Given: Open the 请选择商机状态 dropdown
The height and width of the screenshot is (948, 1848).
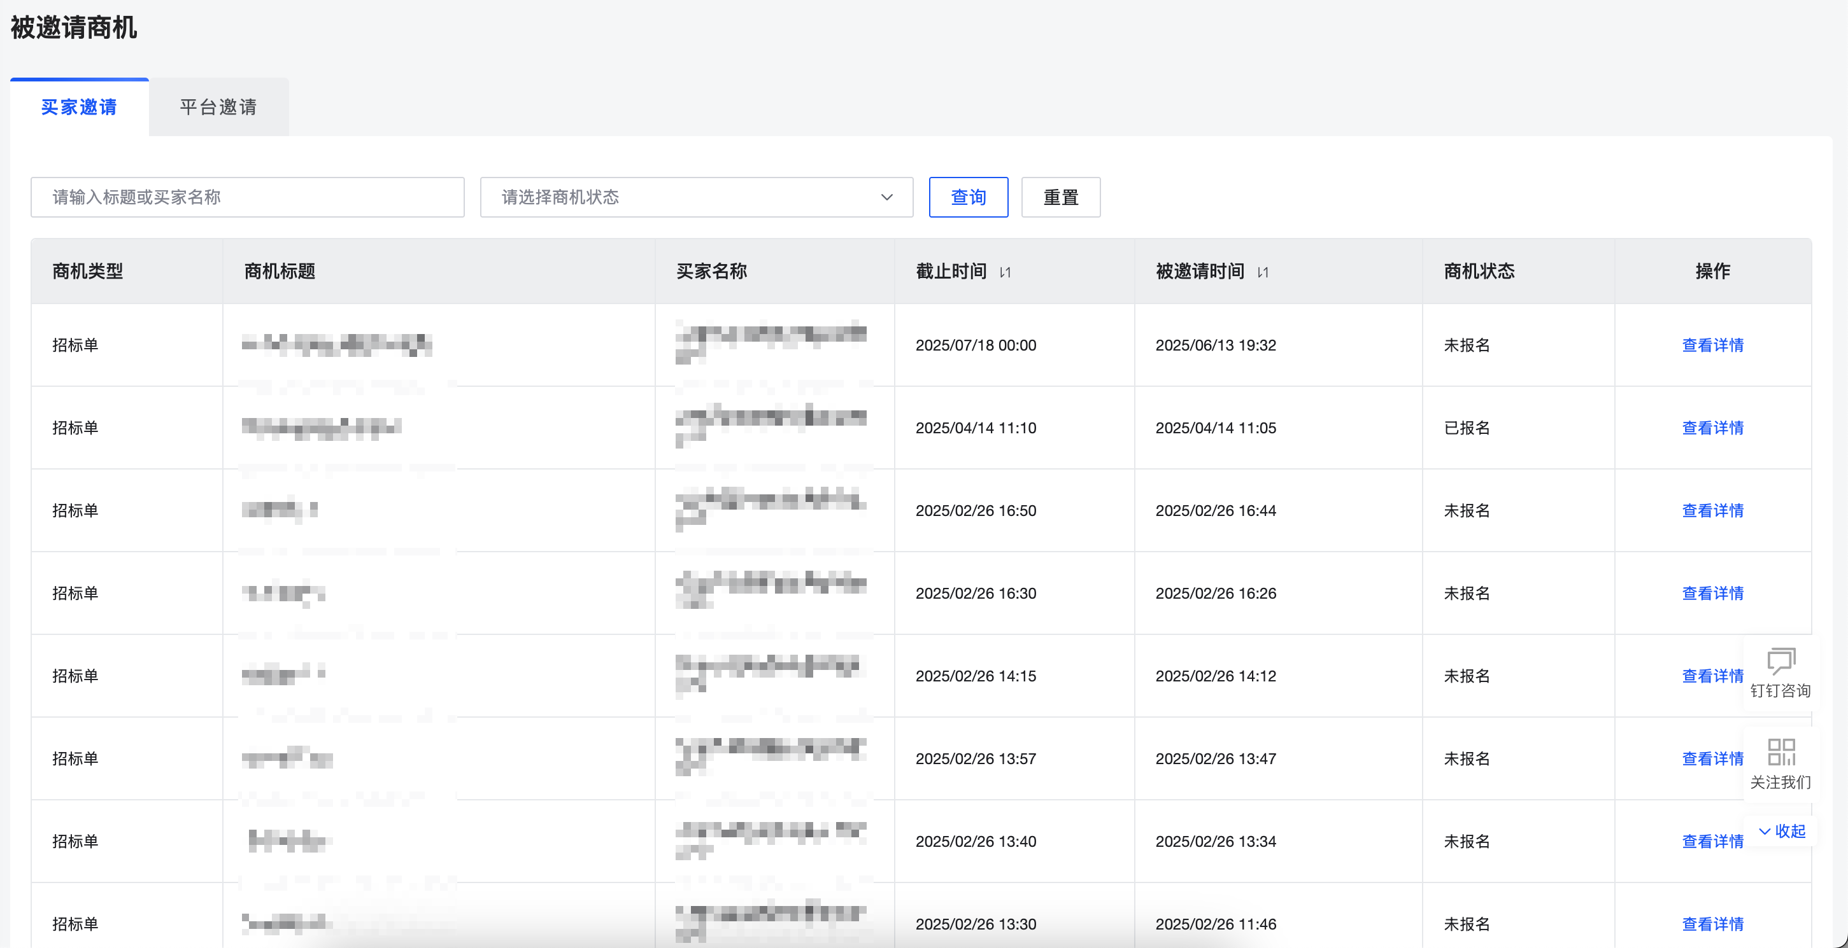Looking at the screenshot, I should pos(696,197).
